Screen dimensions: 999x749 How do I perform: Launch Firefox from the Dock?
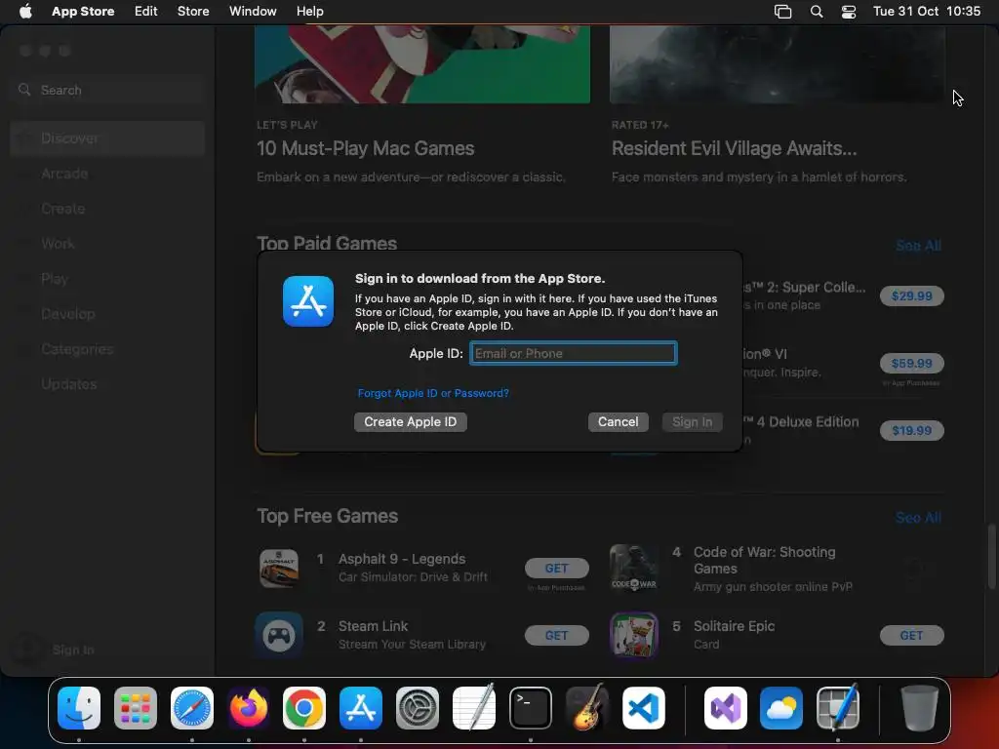(249, 708)
